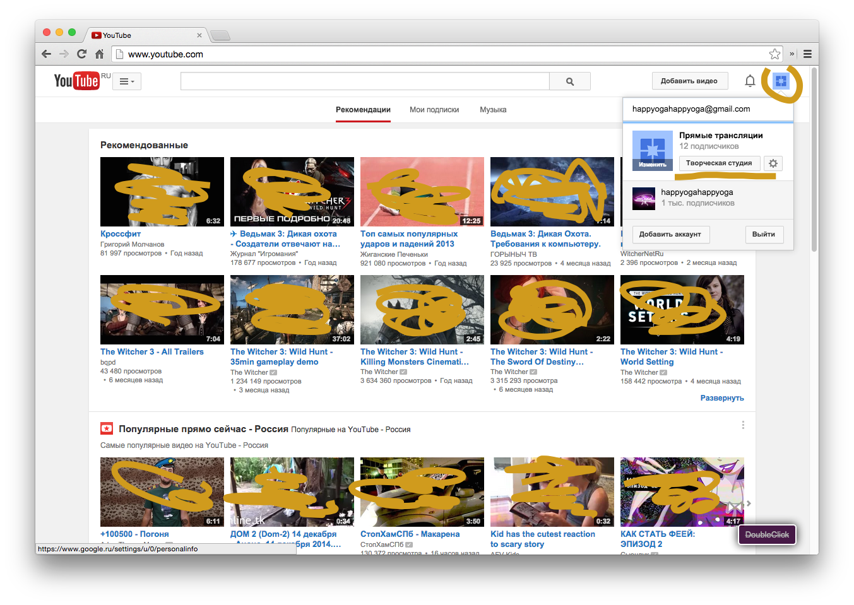This screenshot has height=605, width=854.
Task: Switch to Музыка tab
Action: click(493, 110)
